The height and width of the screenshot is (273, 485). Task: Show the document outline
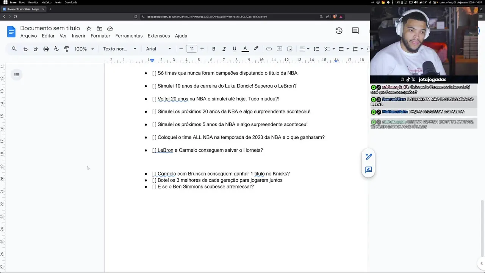[x=17, y=75]
